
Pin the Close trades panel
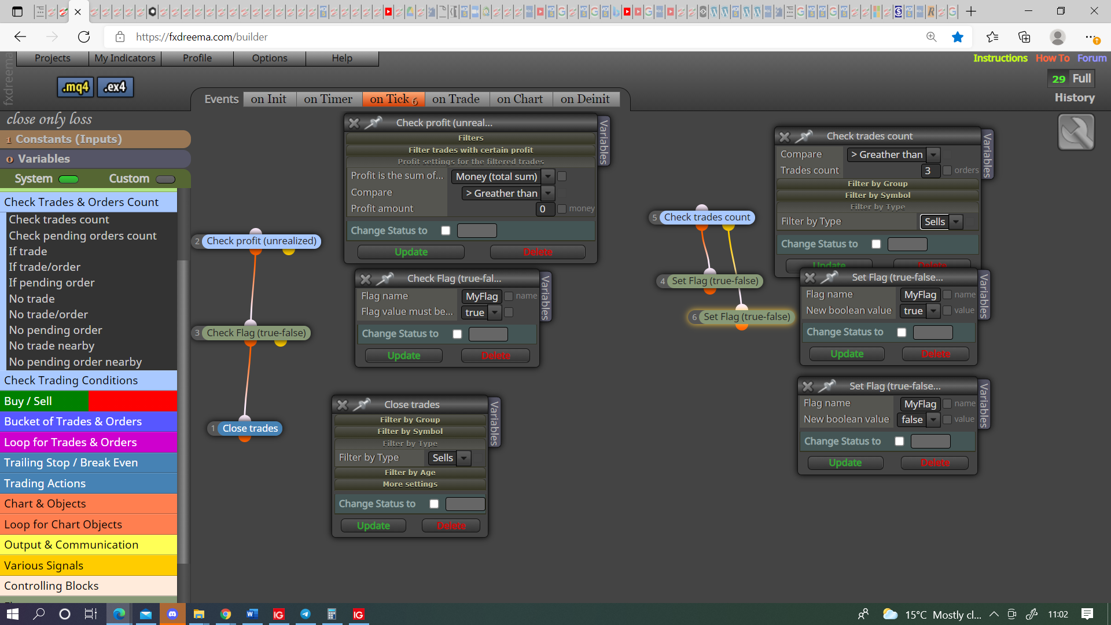point(362,405)
